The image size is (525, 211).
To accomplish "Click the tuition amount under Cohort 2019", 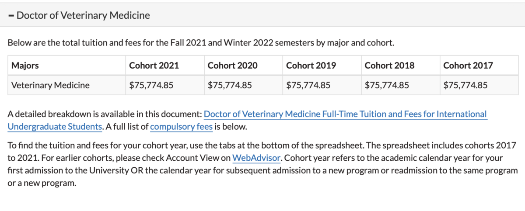I will [x=308, y=85].
